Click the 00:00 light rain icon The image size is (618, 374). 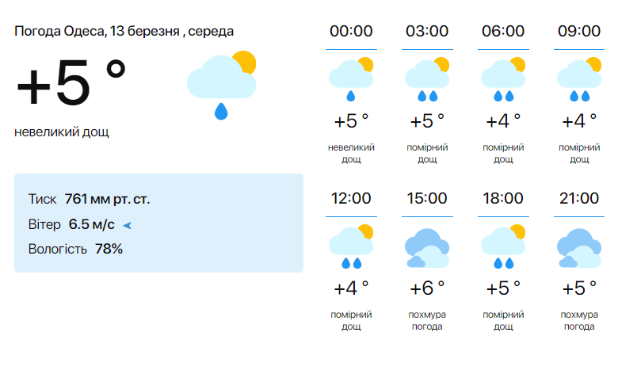[350, 79]
